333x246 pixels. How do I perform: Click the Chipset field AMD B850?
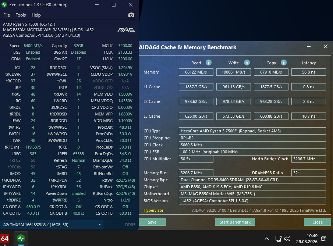click(x=252, y=187)
